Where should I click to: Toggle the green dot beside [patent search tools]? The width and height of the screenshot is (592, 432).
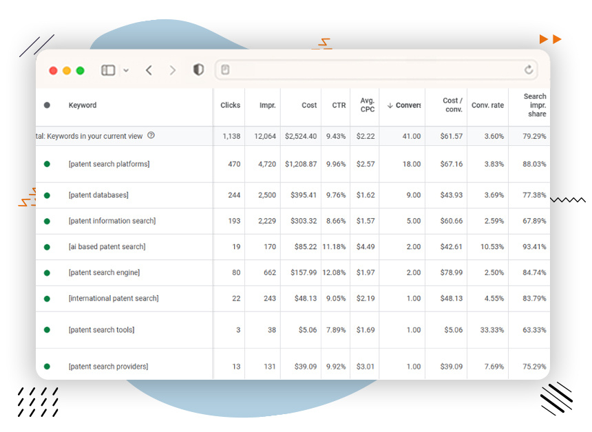click(45, 330)
